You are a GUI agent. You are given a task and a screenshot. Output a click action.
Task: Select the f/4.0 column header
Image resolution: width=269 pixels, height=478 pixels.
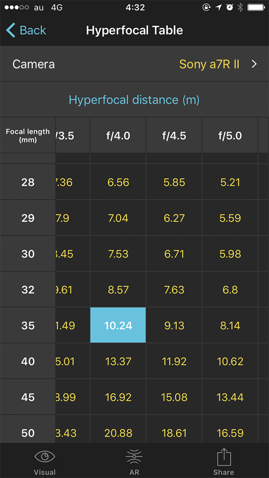(118, 135)
